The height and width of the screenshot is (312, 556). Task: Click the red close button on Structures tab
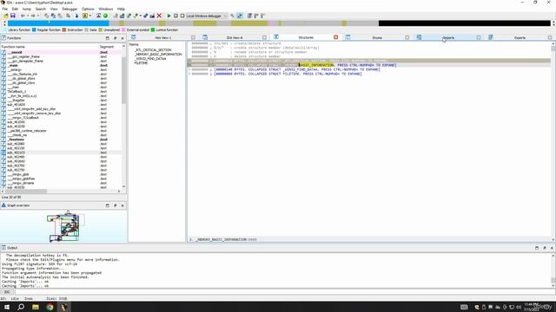336,37
